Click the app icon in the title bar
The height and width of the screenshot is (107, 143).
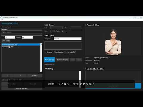1,17
